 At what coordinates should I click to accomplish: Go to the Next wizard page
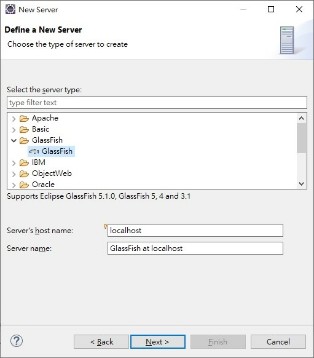[x=158, y=341]
